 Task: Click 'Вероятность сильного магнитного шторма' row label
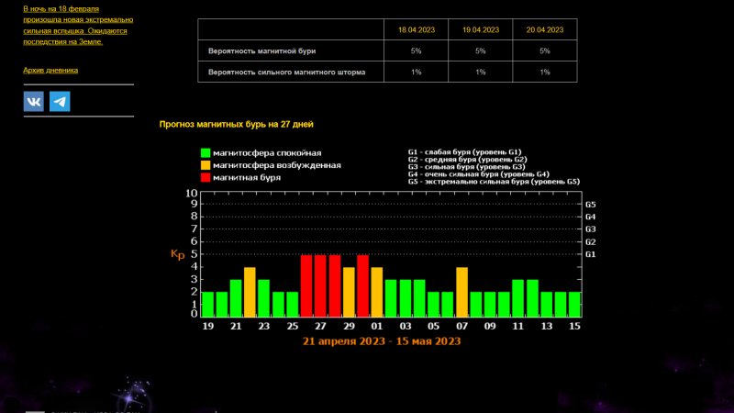click(x=286, y=73)
